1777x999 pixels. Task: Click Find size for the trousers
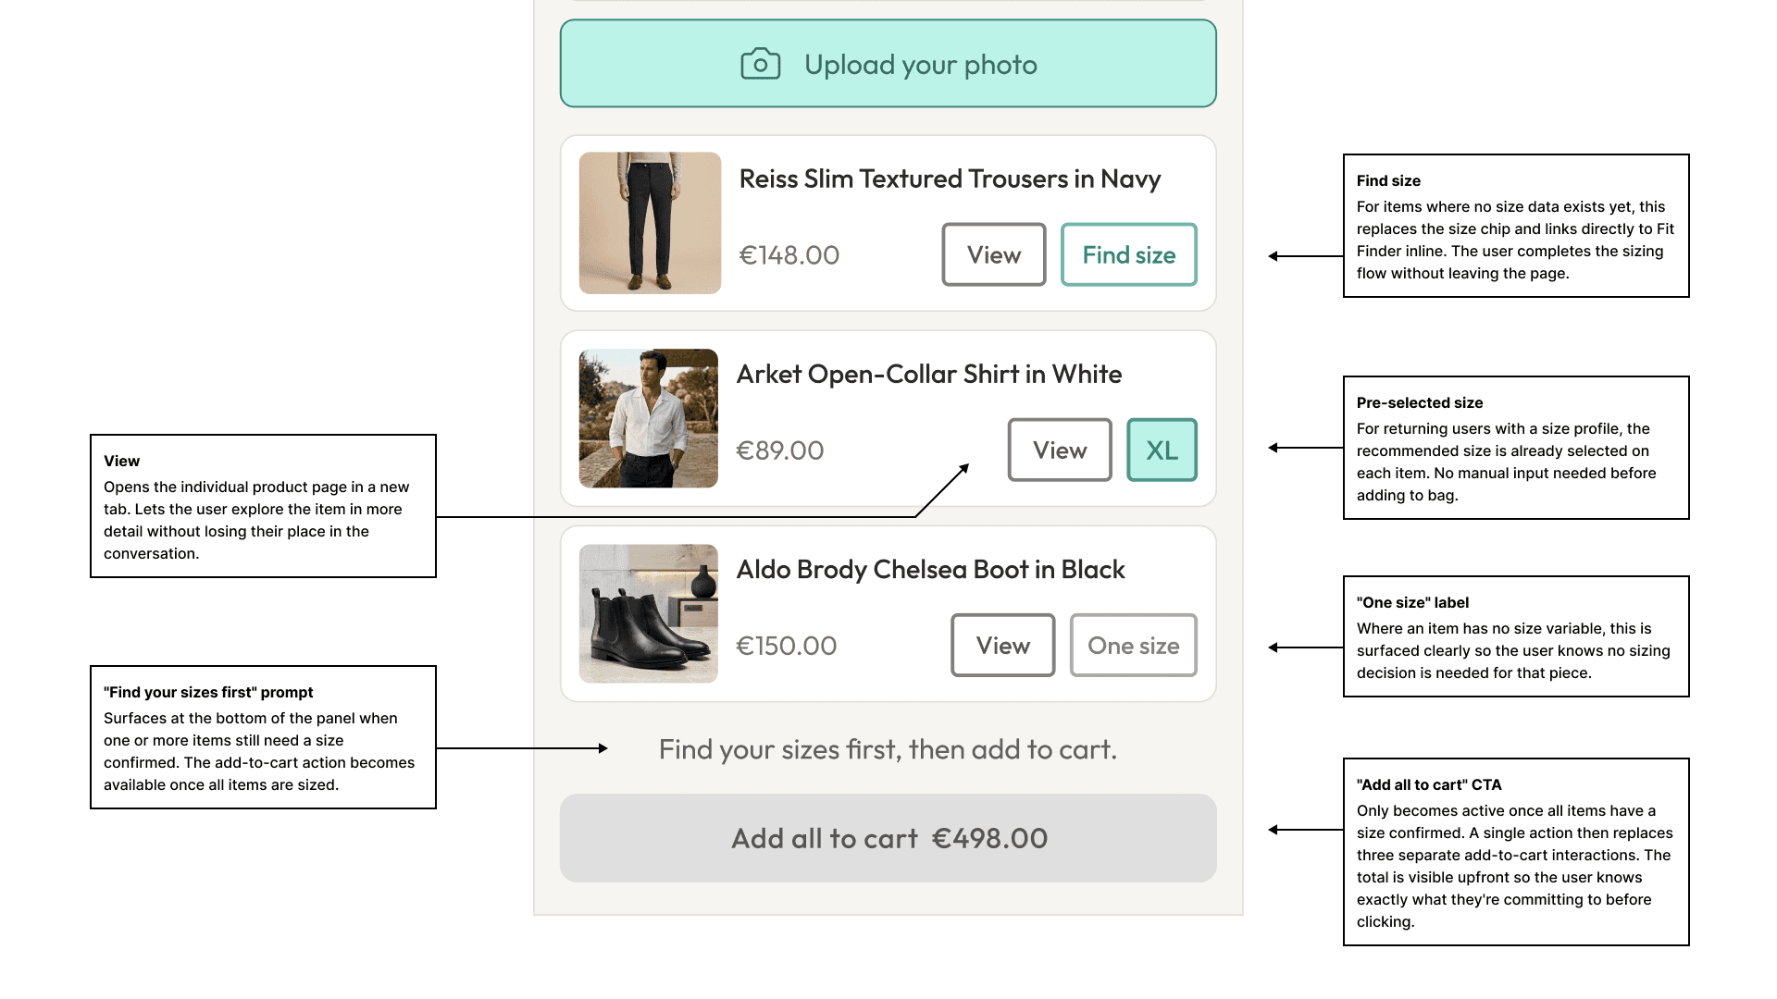tap(1128, 254)
